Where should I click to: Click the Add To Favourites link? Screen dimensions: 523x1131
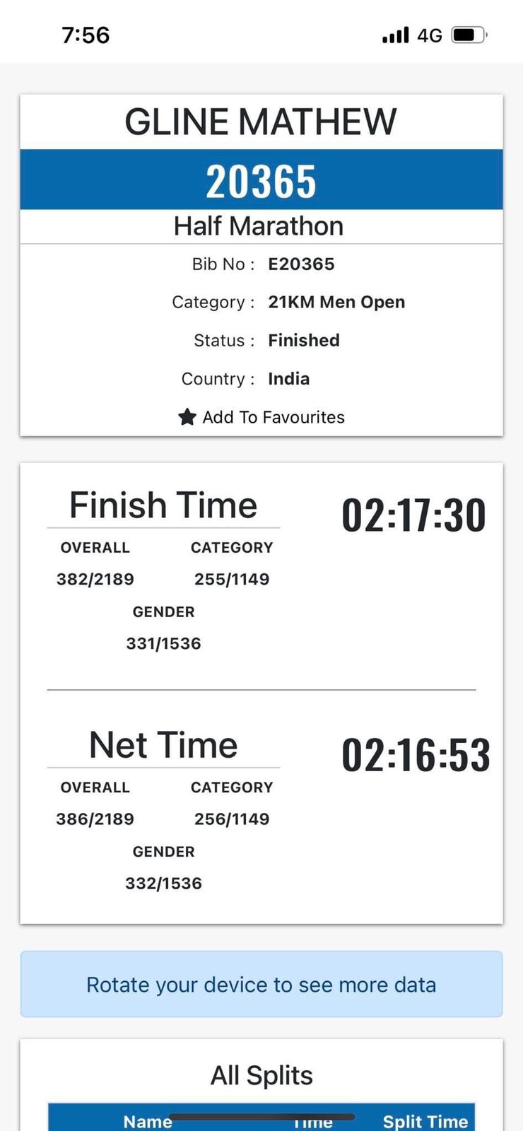coord(274,417)
